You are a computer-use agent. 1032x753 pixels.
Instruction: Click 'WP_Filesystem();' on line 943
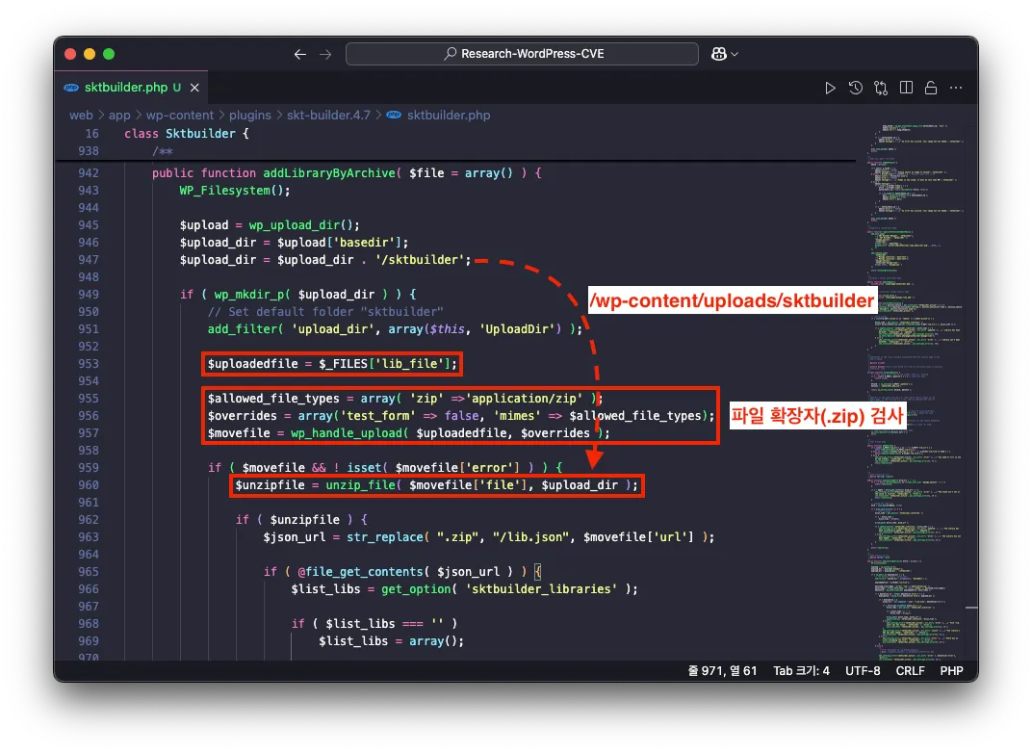235,191
